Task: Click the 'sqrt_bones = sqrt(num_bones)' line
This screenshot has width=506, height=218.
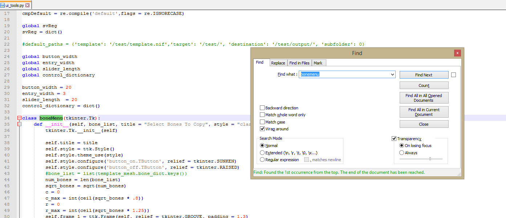Action: click(86, 186)
